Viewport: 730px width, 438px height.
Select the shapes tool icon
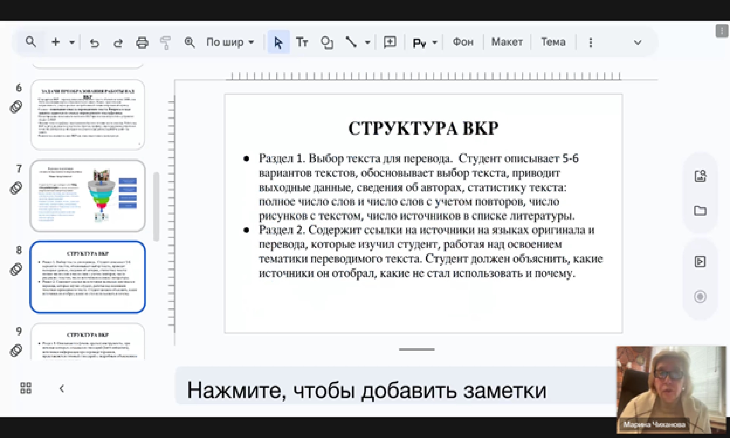(327, 42)
